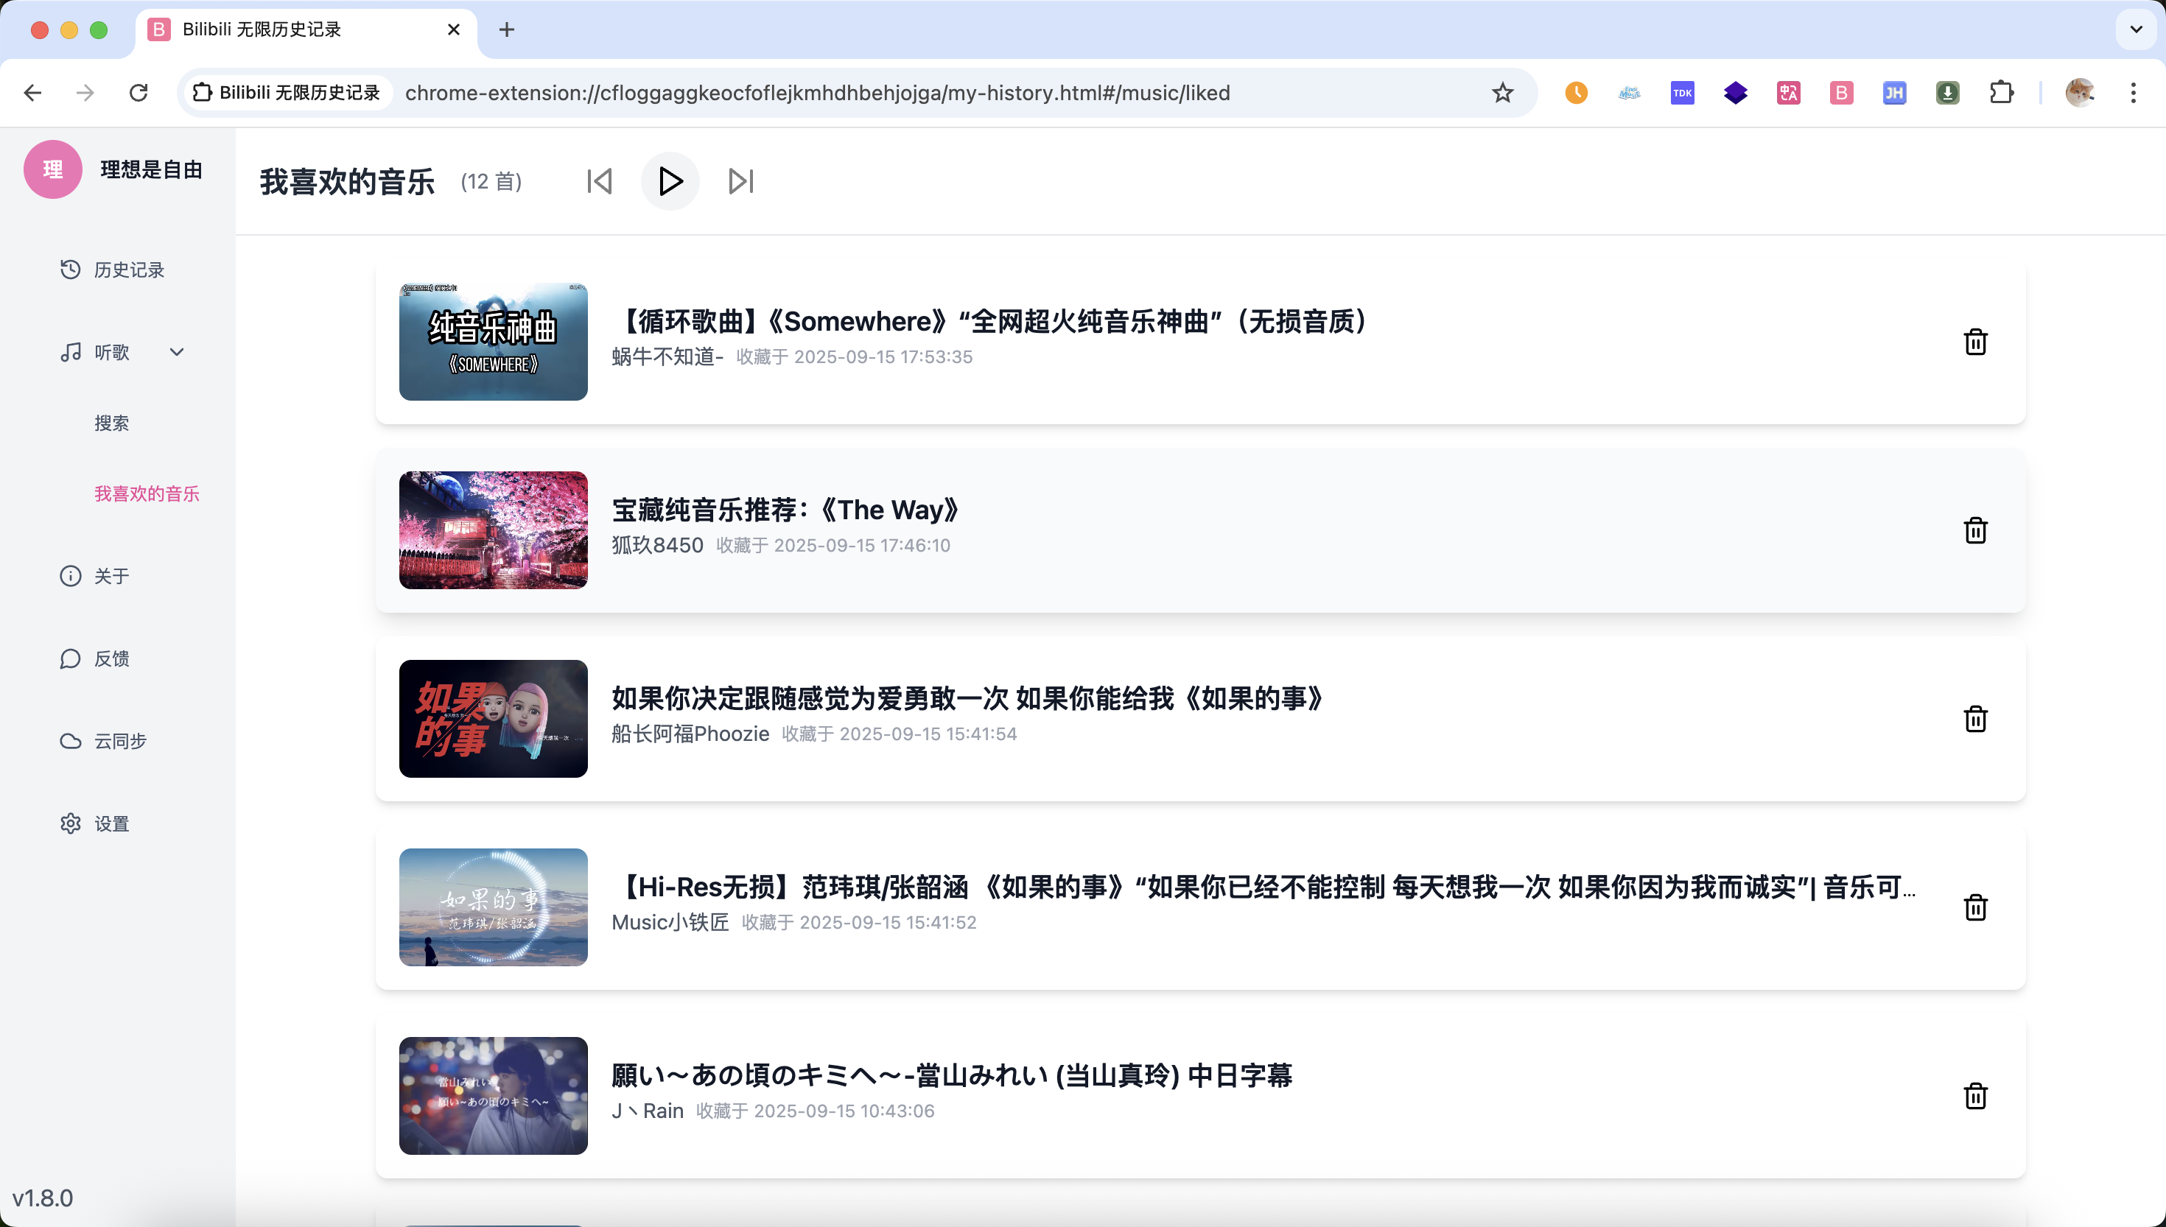Bookmark this page with star icon

click(x=1503, y=93)
